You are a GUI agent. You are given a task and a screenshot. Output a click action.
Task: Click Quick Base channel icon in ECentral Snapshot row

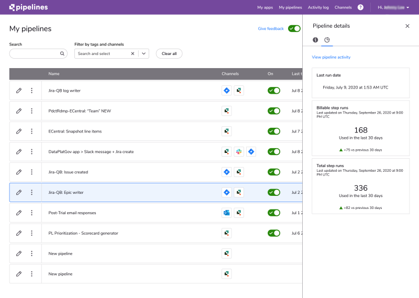point(227,131)
